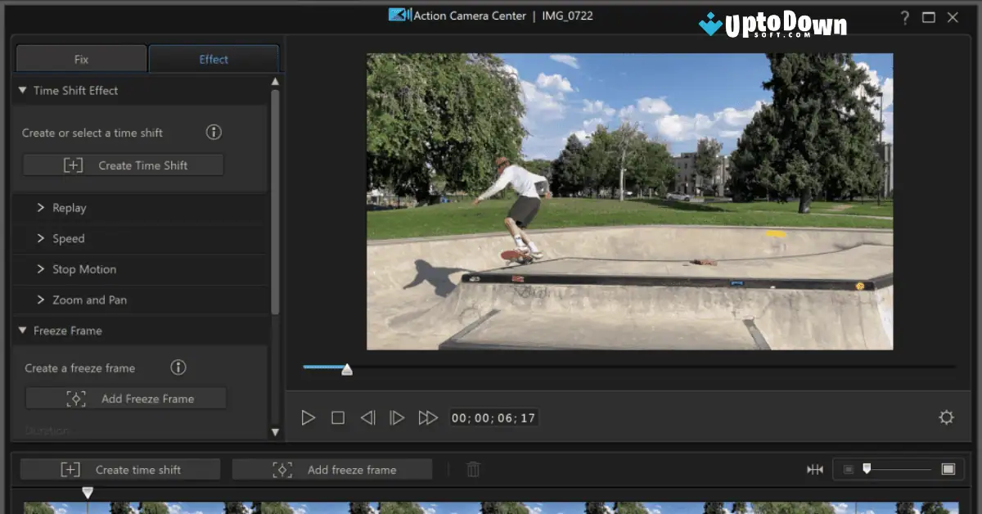982x514 pixels.
Task: Switch to the Fix tab
Action: [81, 60]
